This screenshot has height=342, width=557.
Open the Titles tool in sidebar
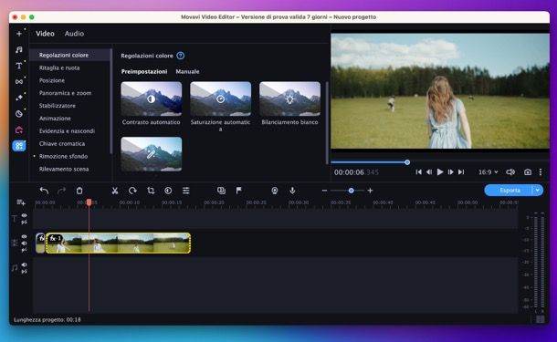point(19,66)
